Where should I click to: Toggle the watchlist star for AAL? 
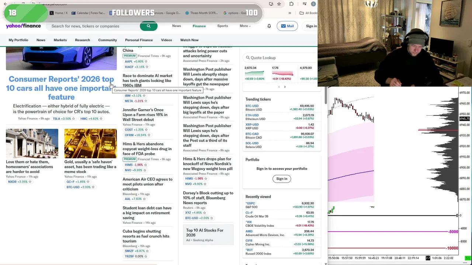click(144, 199)
